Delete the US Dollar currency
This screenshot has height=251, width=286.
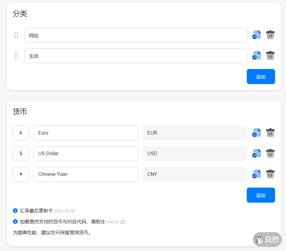click(x=270, y=153)
